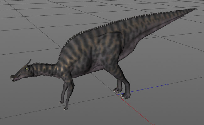Click the dinosaur's open beak

[x=14, y=78]
